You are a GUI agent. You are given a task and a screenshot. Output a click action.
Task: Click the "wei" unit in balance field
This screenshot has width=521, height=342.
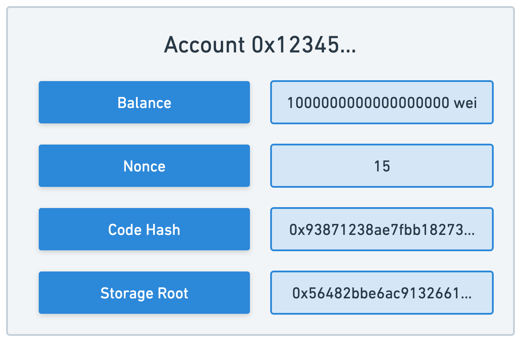pyautogui.click(x=465, y=103)
